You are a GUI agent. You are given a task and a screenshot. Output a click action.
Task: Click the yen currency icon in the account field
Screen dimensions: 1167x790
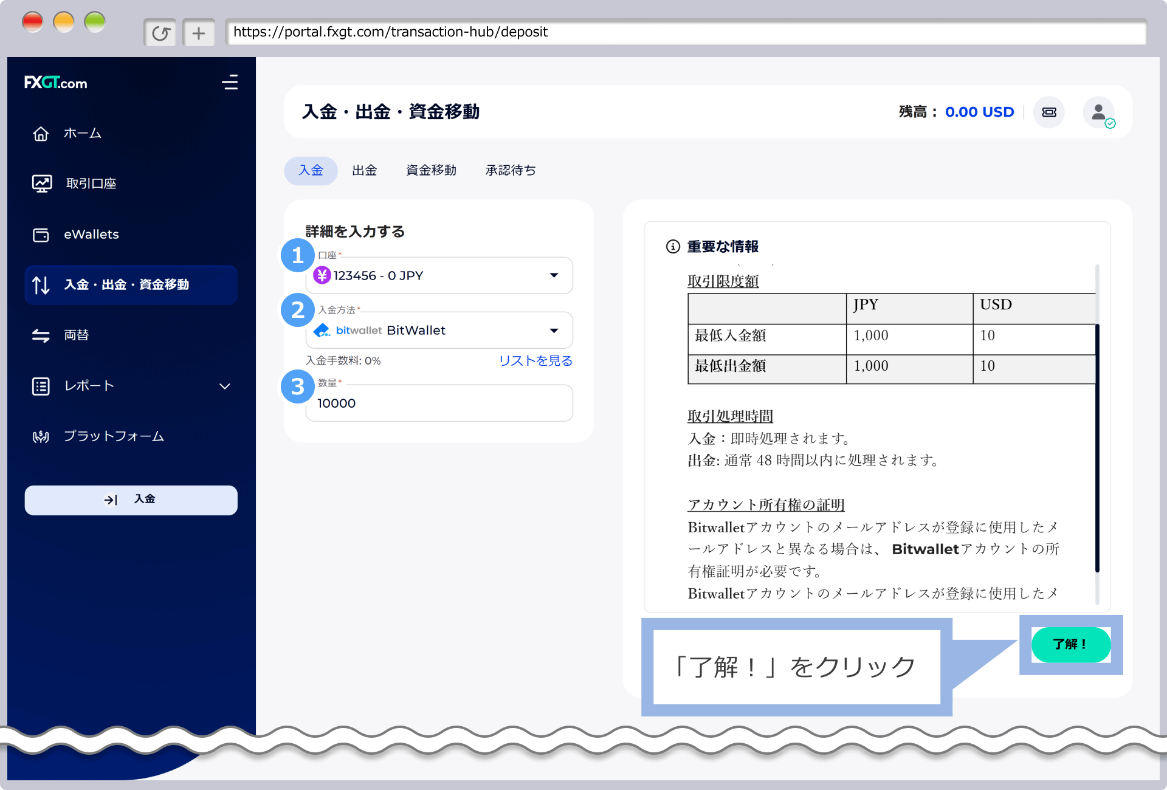point(322,275)
